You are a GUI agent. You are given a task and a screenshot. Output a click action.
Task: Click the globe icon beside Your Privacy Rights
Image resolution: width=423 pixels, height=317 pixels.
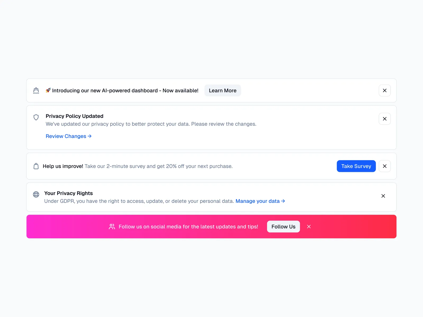(36, 194)
